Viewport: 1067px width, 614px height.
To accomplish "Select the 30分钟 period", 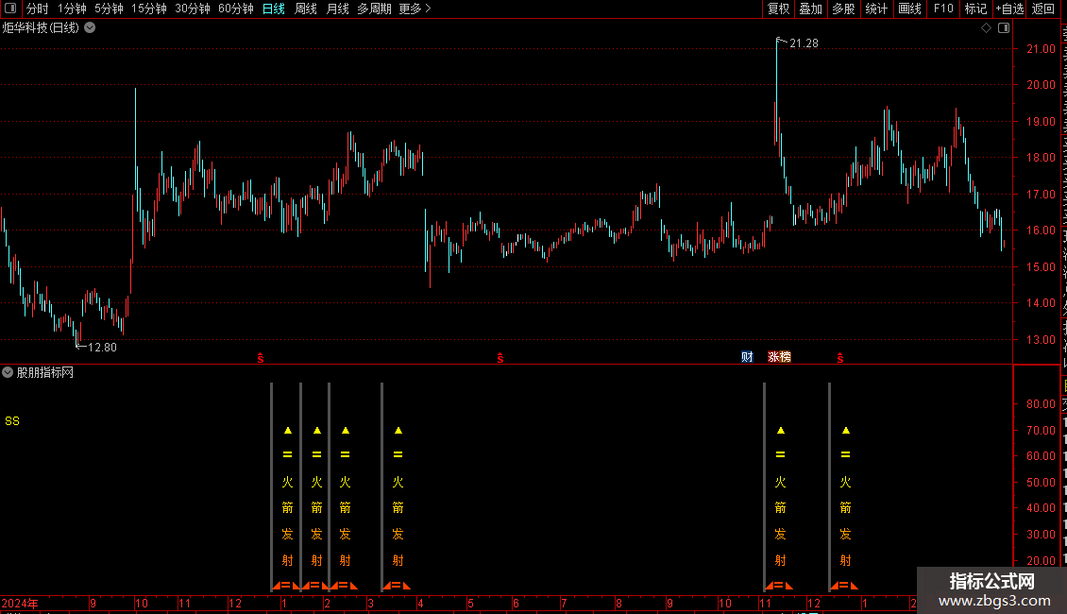I will [193, 9].
